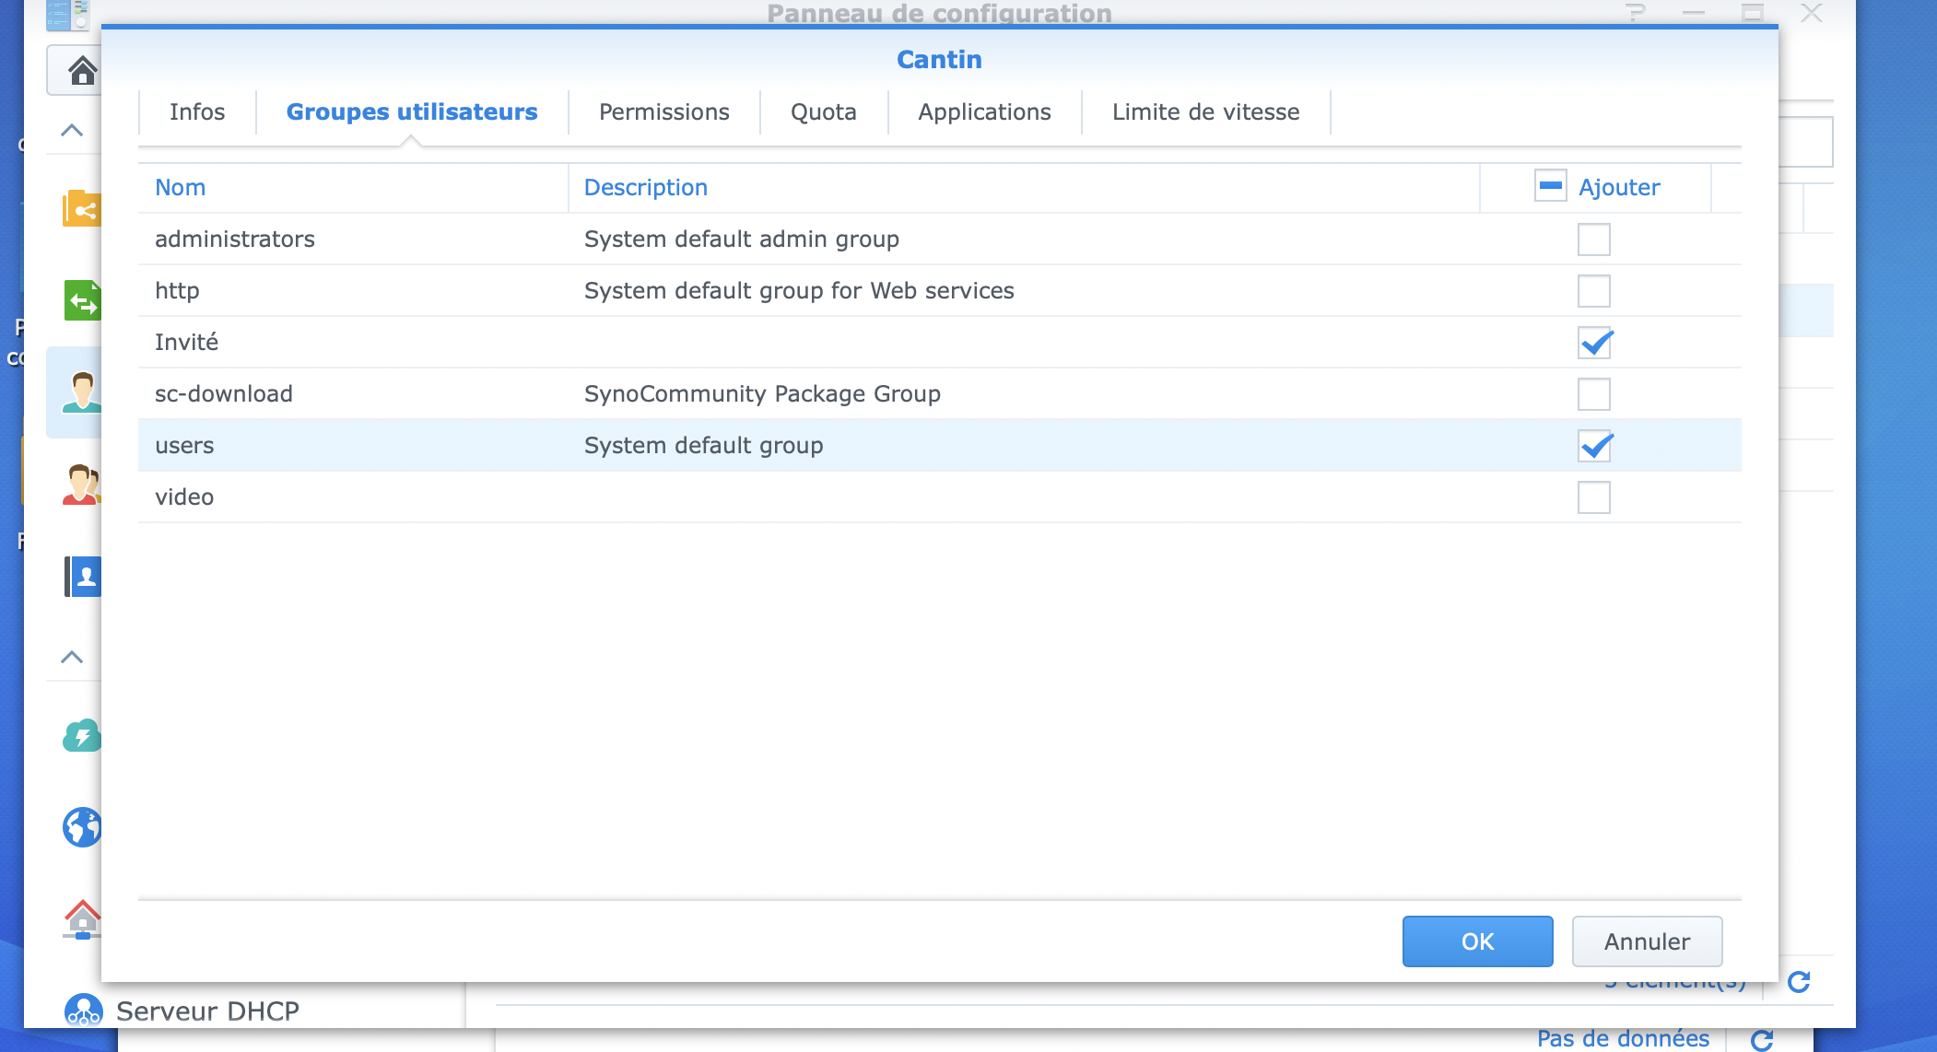Open File Services green arrows icon
Screen dimensions: 1937x1052
tap(81, 300)
